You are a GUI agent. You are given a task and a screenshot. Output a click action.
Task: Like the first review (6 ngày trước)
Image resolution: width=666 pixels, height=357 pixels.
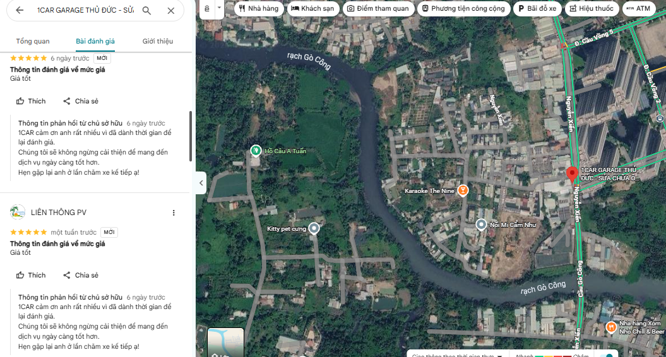click(30, 101)
